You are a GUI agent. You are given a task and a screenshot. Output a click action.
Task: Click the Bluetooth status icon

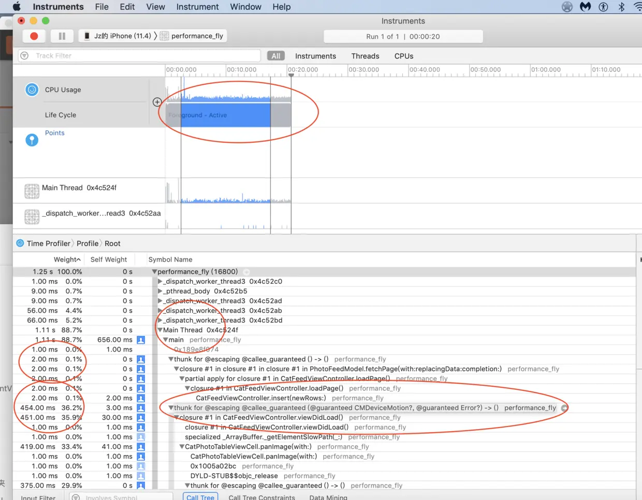click(x=621, y=7)
